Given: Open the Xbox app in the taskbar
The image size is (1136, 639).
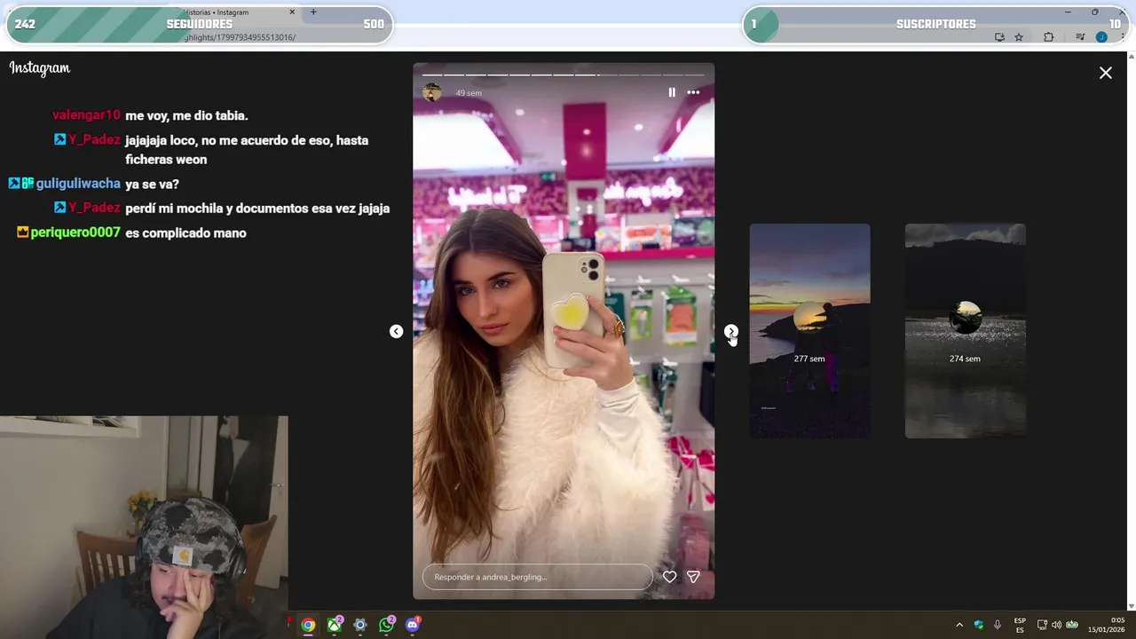Looking at the screenshot, I should tap(335, 625).
